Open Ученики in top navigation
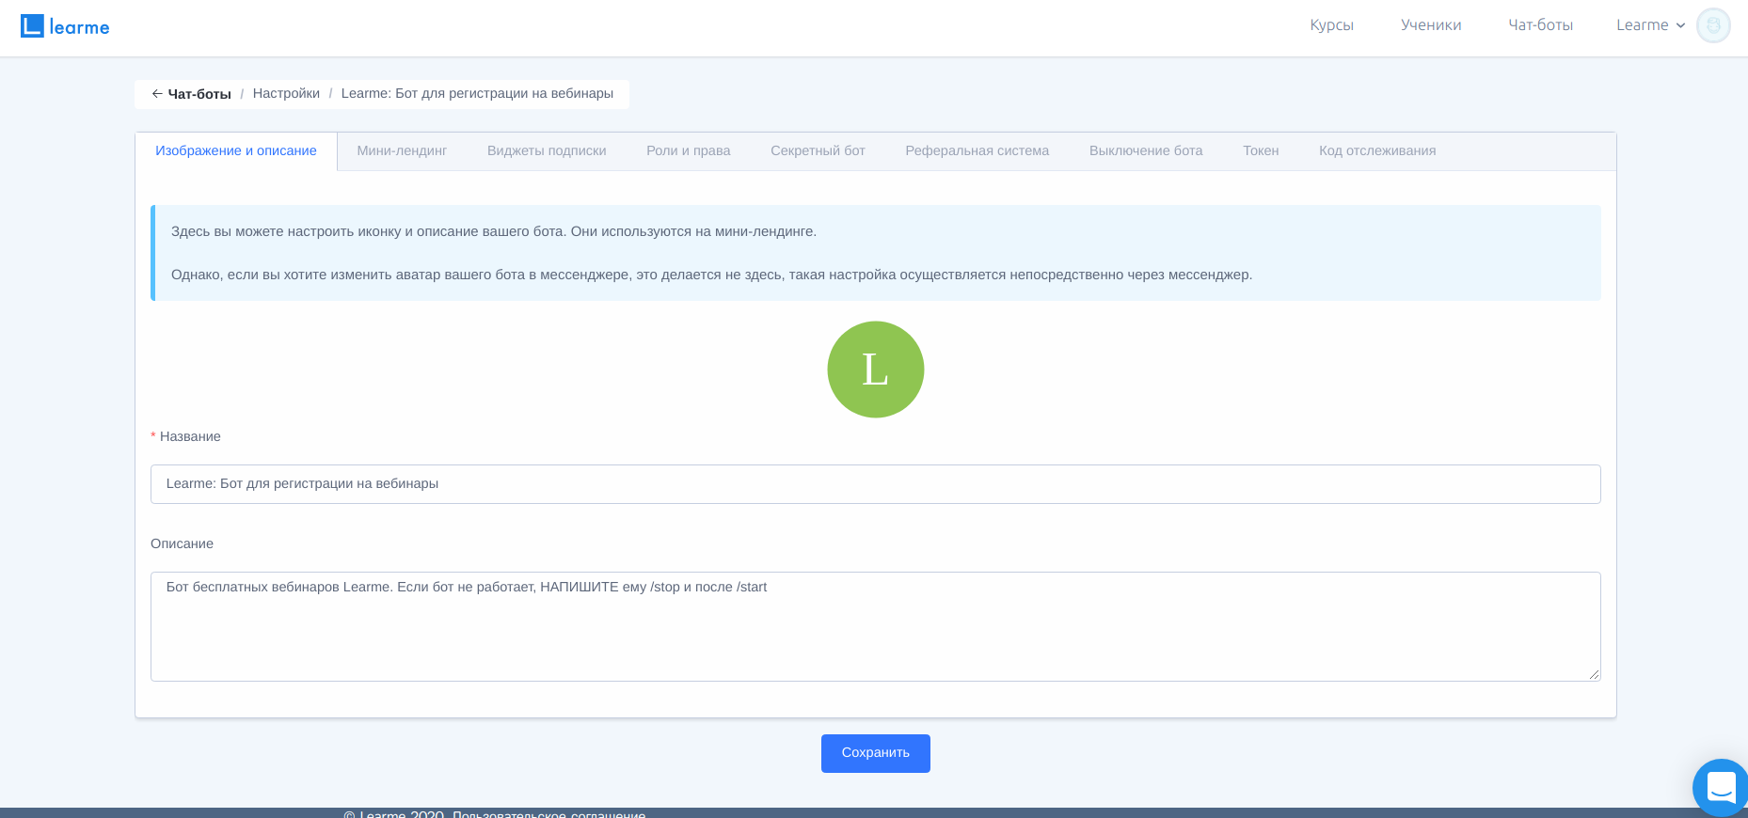 pos(1431,25)
